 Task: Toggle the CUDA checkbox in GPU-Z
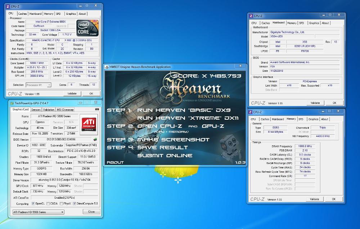(x=48, y=203)
